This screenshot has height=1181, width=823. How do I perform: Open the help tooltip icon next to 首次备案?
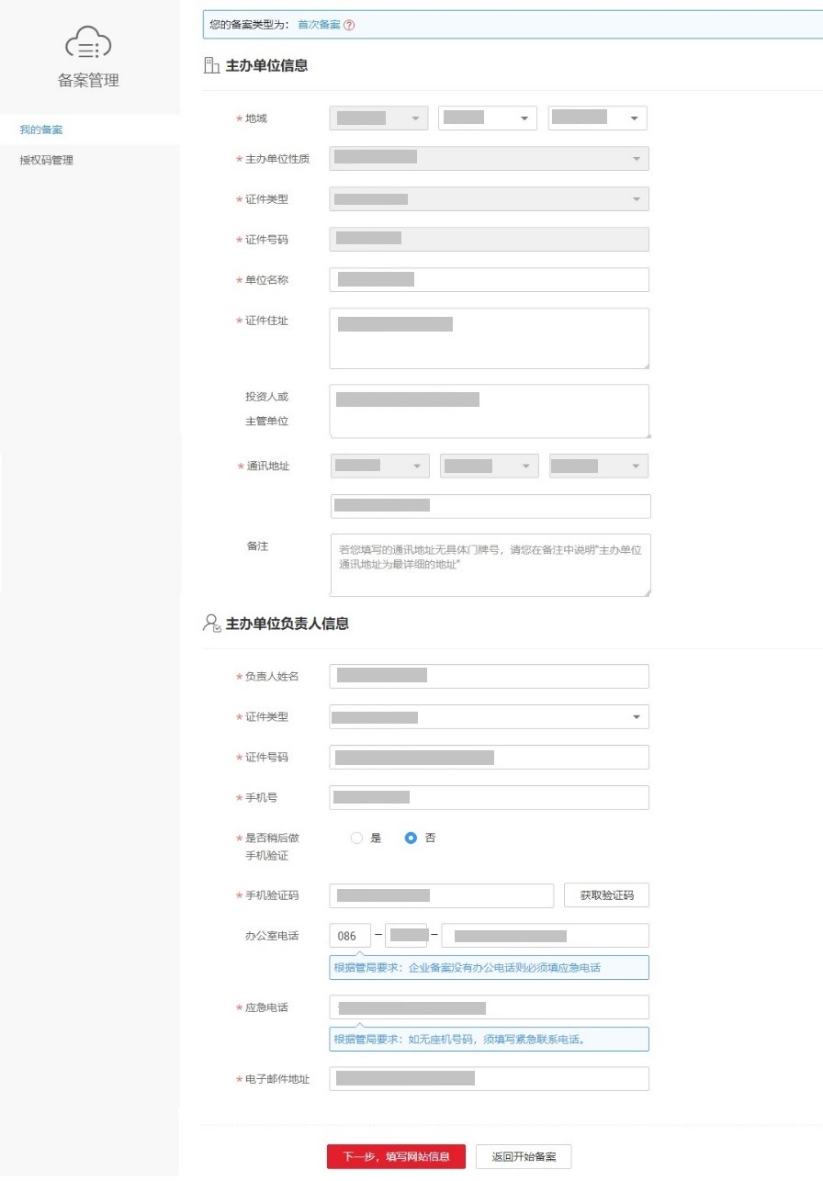347,26
